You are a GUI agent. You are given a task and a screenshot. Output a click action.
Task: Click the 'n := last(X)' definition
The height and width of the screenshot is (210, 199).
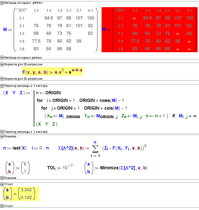15,148
